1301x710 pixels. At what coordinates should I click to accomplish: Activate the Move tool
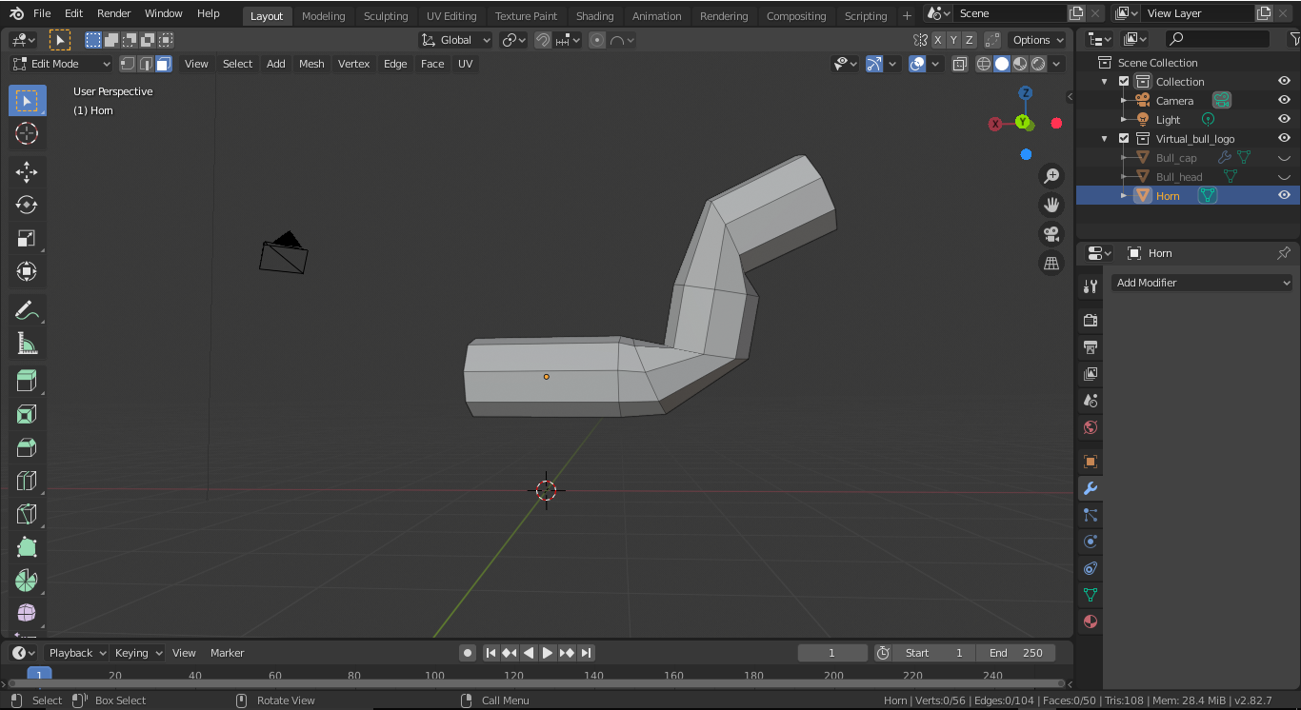click(x=27, y=172)
